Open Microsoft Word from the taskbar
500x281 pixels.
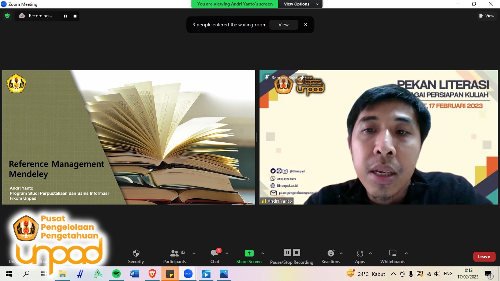(134, 274)
